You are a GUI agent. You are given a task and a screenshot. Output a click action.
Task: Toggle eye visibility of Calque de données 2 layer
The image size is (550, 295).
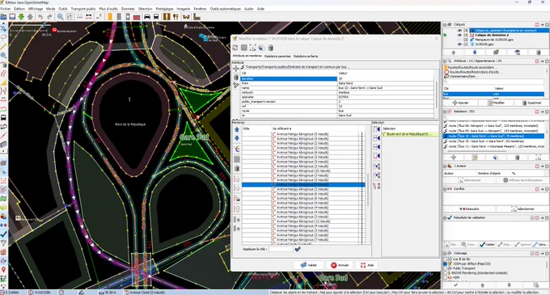click(459, 35)
